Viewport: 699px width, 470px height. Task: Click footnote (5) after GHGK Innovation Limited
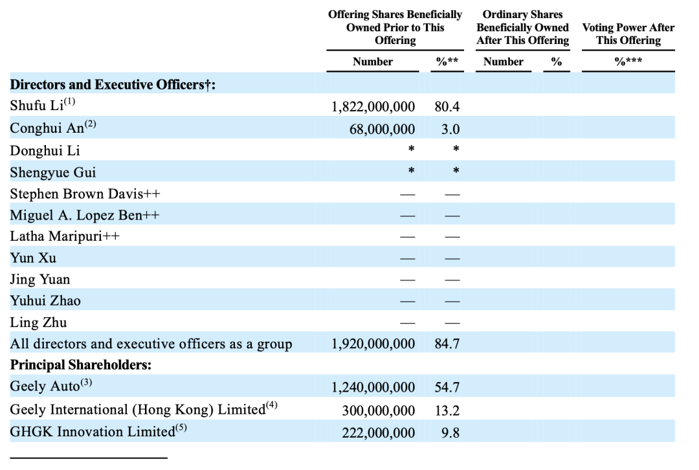tap(183, 428)
